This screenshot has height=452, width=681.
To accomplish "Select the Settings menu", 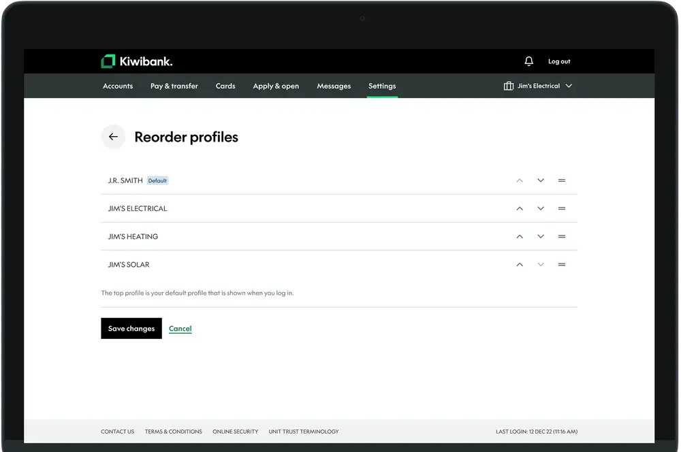I will pyautogui.click(x=382, y=86).
